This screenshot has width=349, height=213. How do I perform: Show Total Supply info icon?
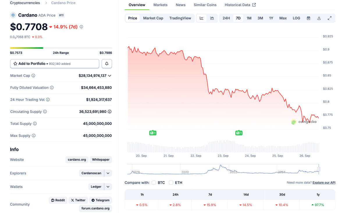click(35, 124)
